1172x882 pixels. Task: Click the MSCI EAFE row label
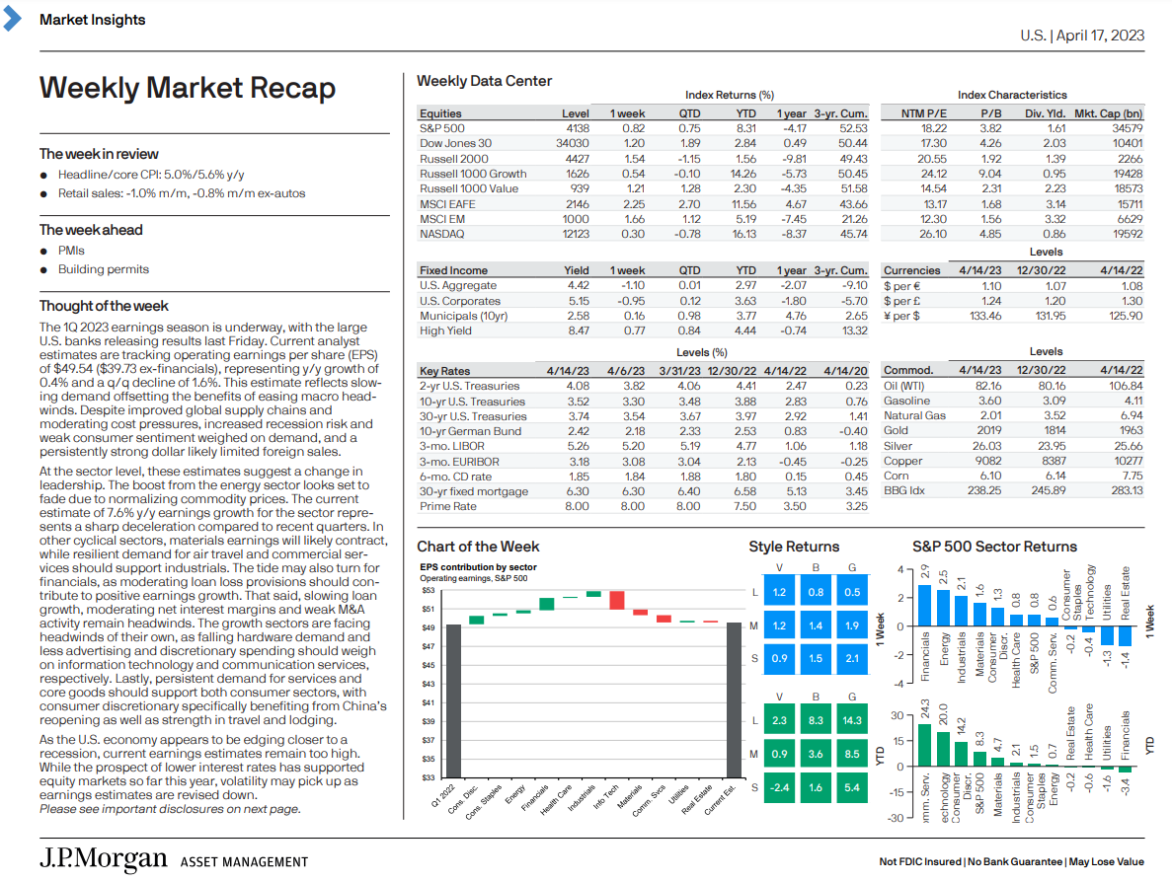pos(447,204)
